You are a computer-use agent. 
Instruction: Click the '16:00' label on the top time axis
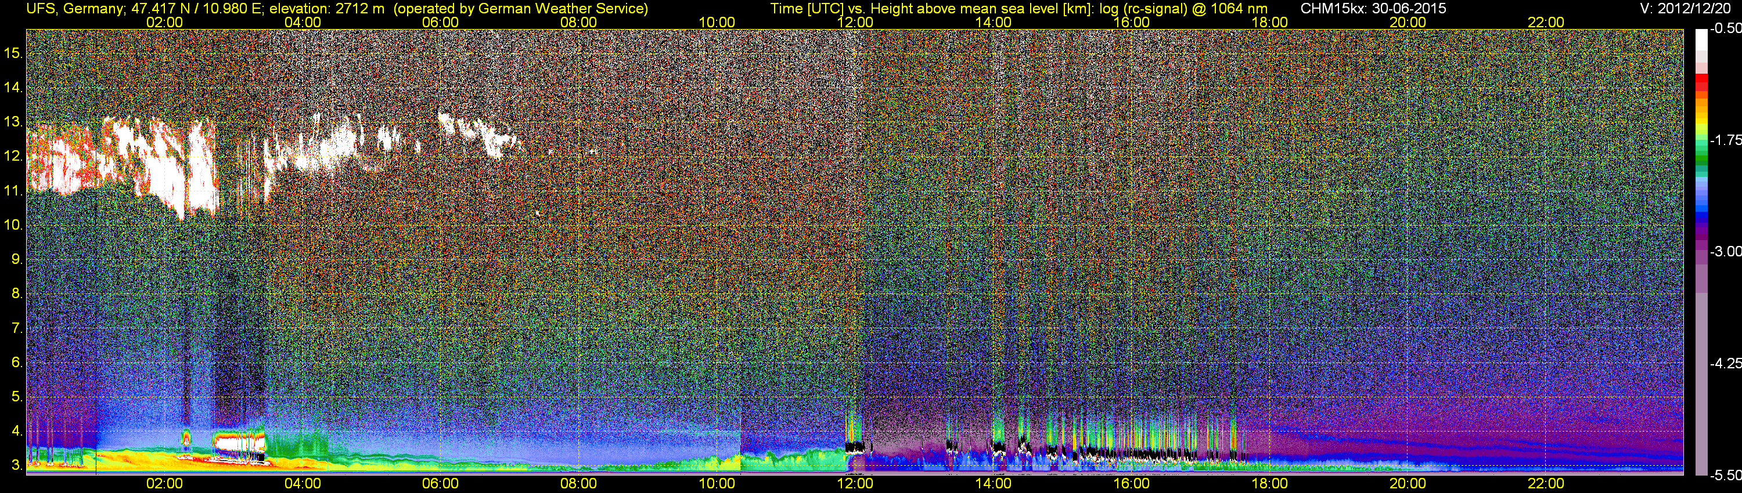pos(1131,22)
